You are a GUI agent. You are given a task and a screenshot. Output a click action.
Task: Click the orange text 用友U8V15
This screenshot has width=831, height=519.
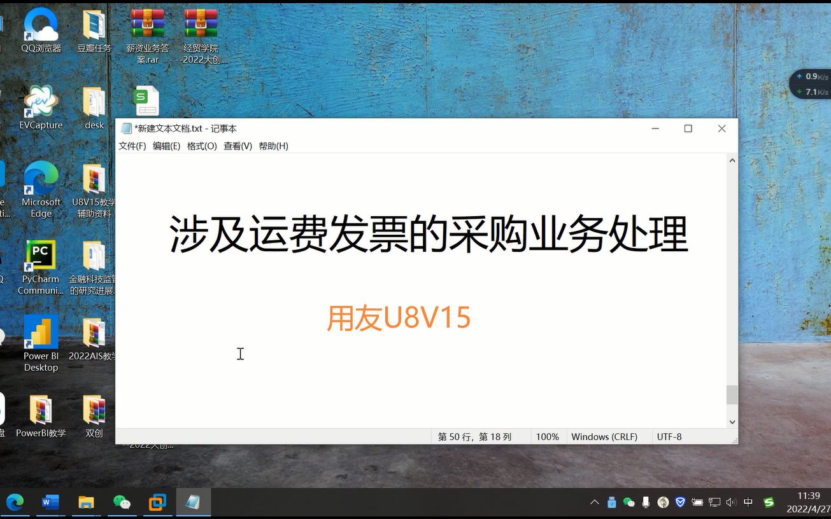(x=399, y=318)
